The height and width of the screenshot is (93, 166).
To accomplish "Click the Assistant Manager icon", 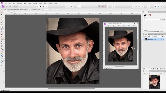I will tap(113, 6).
